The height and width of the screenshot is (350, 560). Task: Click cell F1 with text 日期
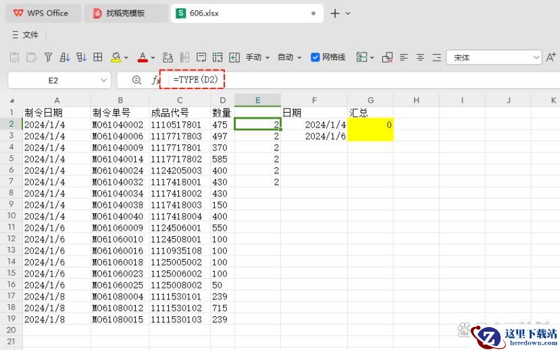point(314,113)
